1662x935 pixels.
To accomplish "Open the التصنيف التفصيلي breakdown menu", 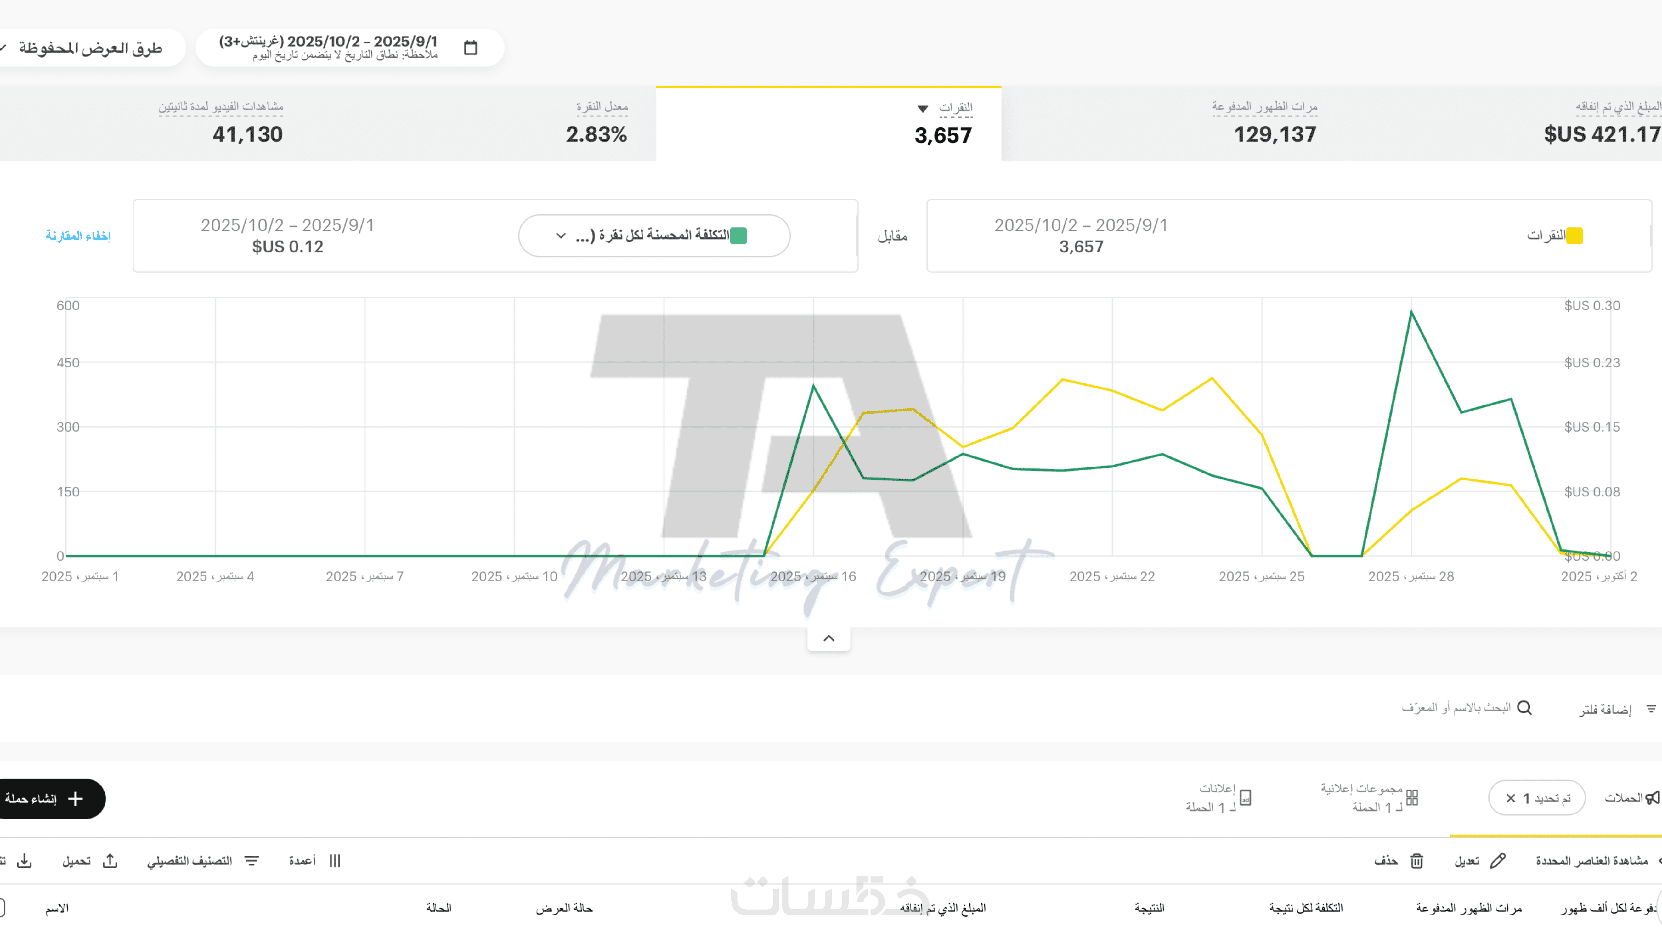I will 203,861.
